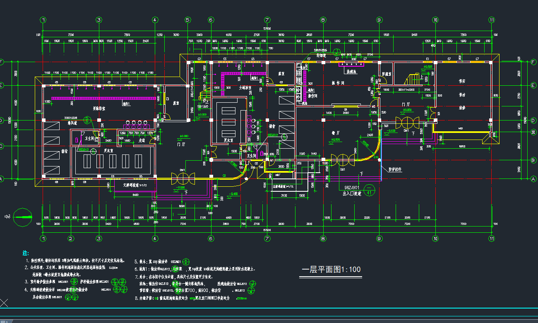Screen dimensions: 538x323
Task: Click the 门厅 label in west lobby
Action: tap(181, 145)
